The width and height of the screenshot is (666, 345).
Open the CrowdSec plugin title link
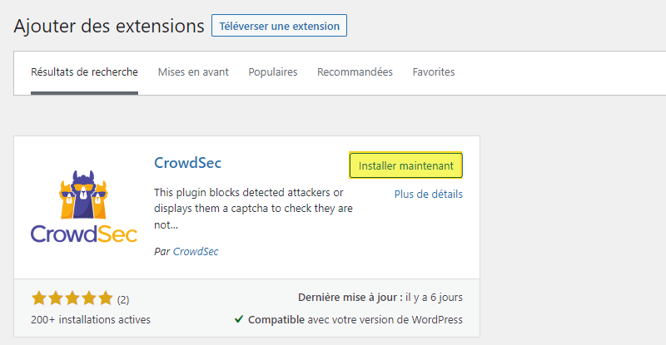[x=187, y=162]
